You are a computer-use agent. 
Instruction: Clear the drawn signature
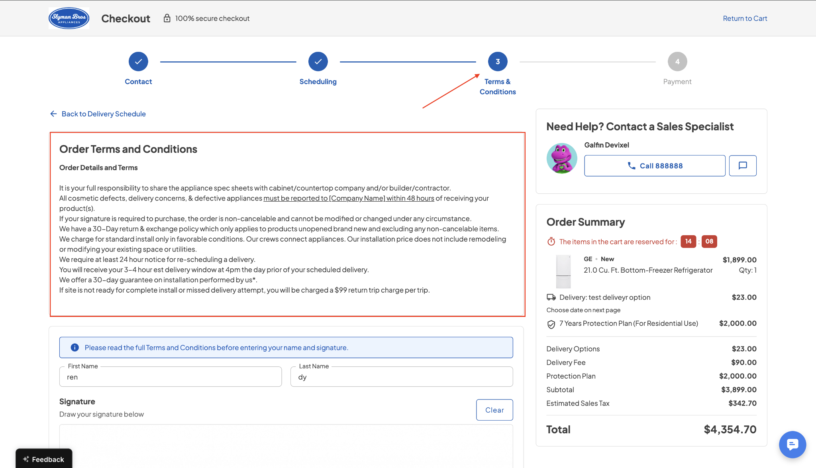pos(494,410)
